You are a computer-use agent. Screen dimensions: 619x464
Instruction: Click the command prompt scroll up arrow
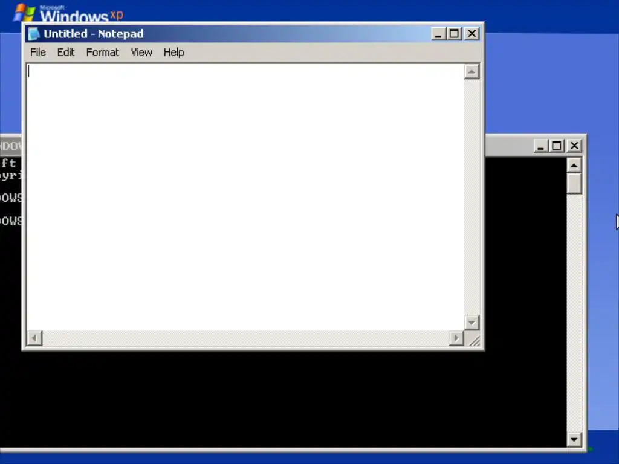[574, 166]
